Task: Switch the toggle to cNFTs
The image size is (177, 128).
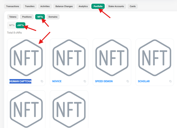Action: point(20,25)
